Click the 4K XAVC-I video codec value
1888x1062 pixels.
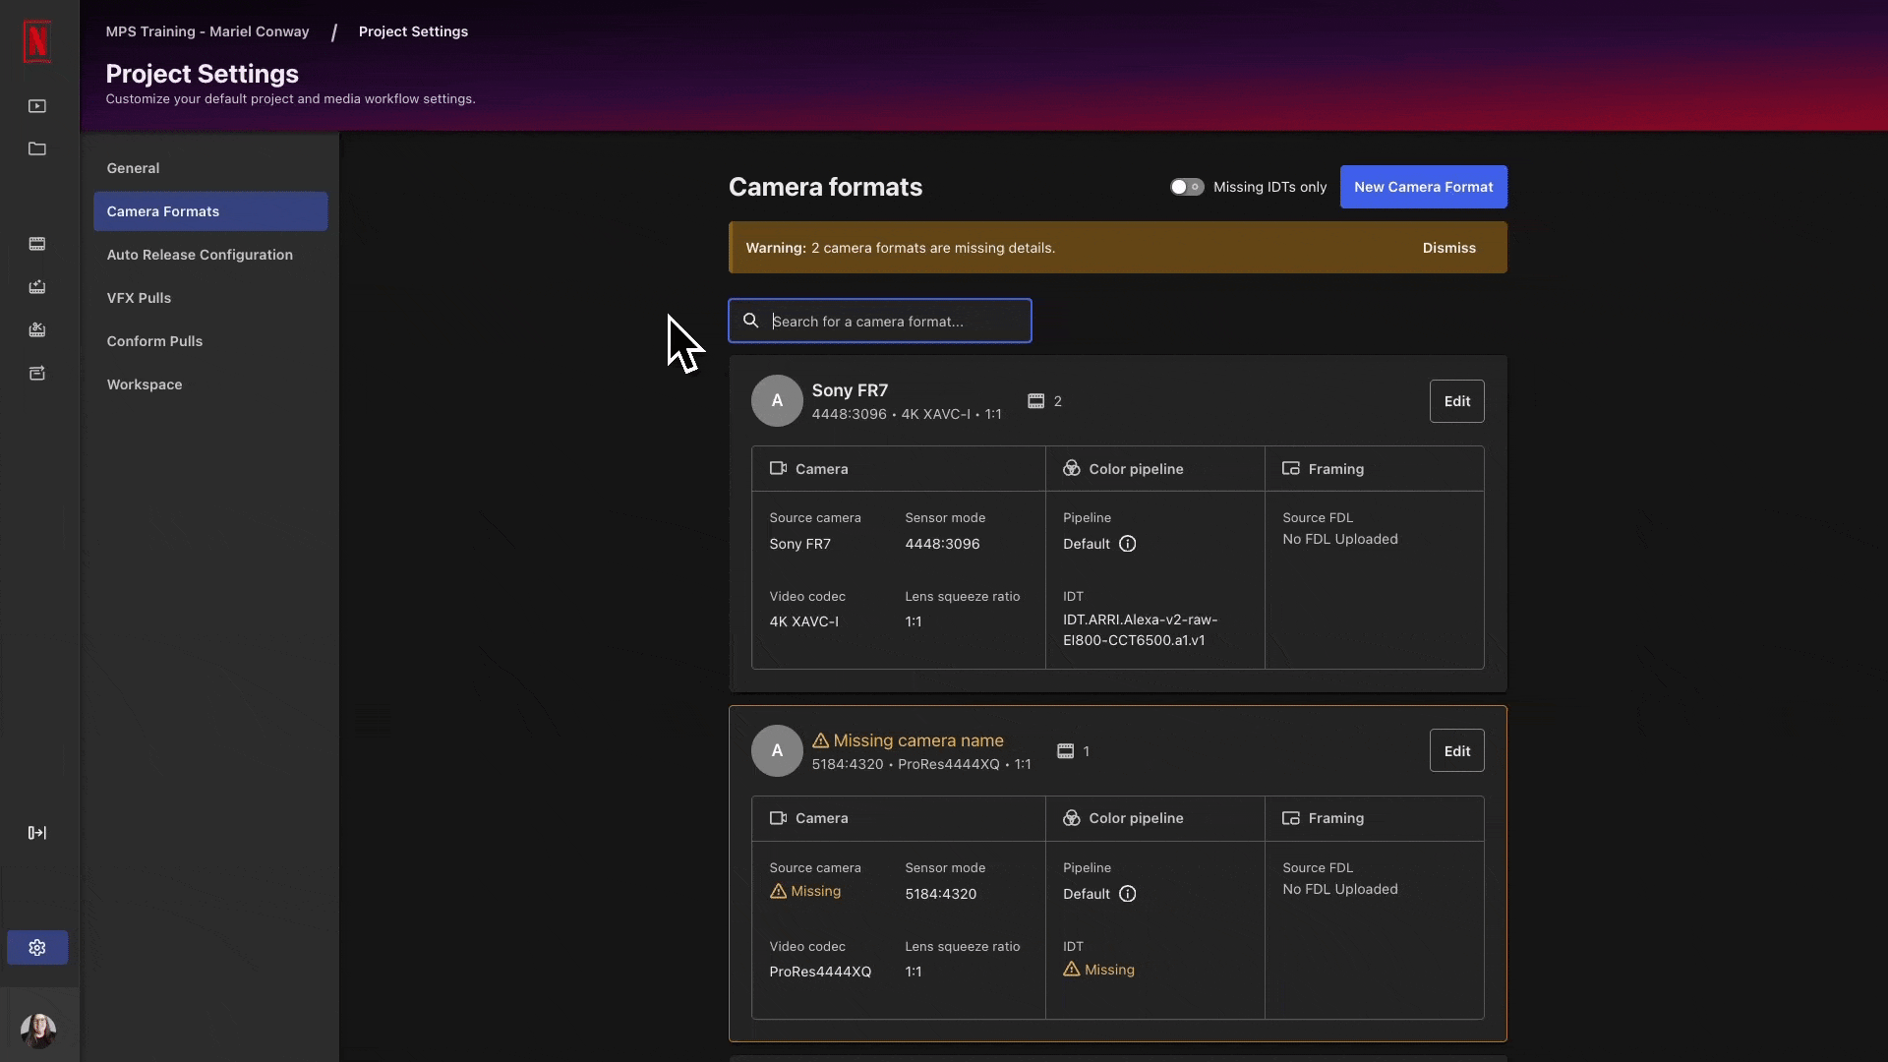pos(803,621)
